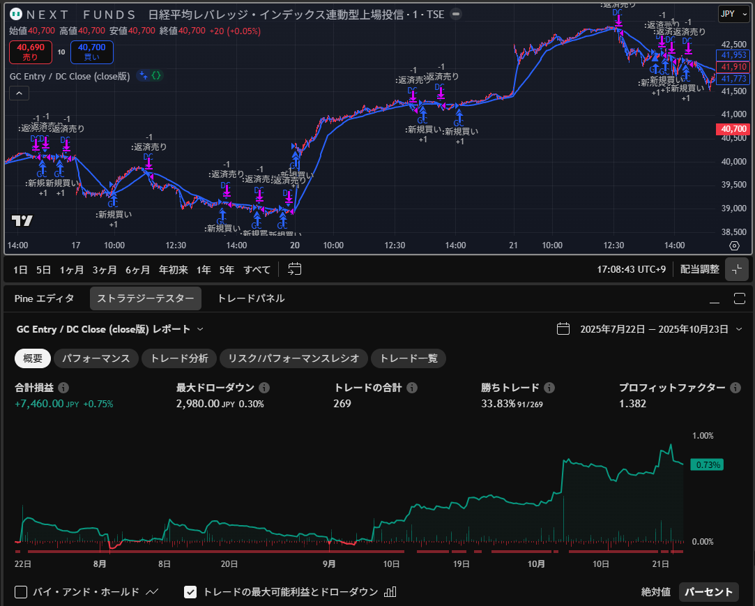755x606 pixels.
Task: Select the 3ヶ月 time range
Action: tap(105, 269)
